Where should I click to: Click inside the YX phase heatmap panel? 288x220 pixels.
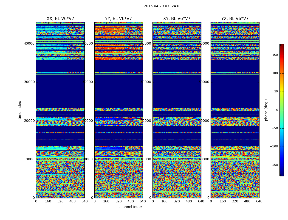click(235, 110)
